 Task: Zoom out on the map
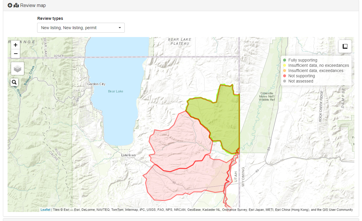pos(15,54)
